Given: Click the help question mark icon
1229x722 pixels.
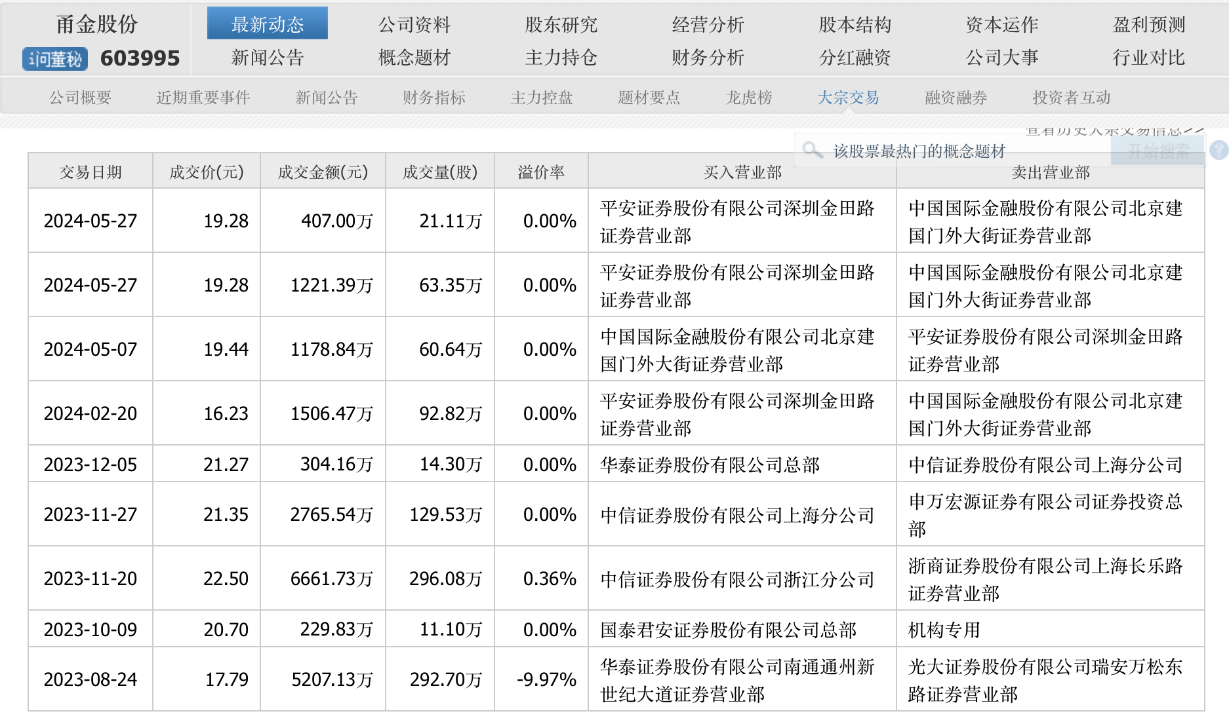Looking at the screenshot, I should click(1219, 150).
